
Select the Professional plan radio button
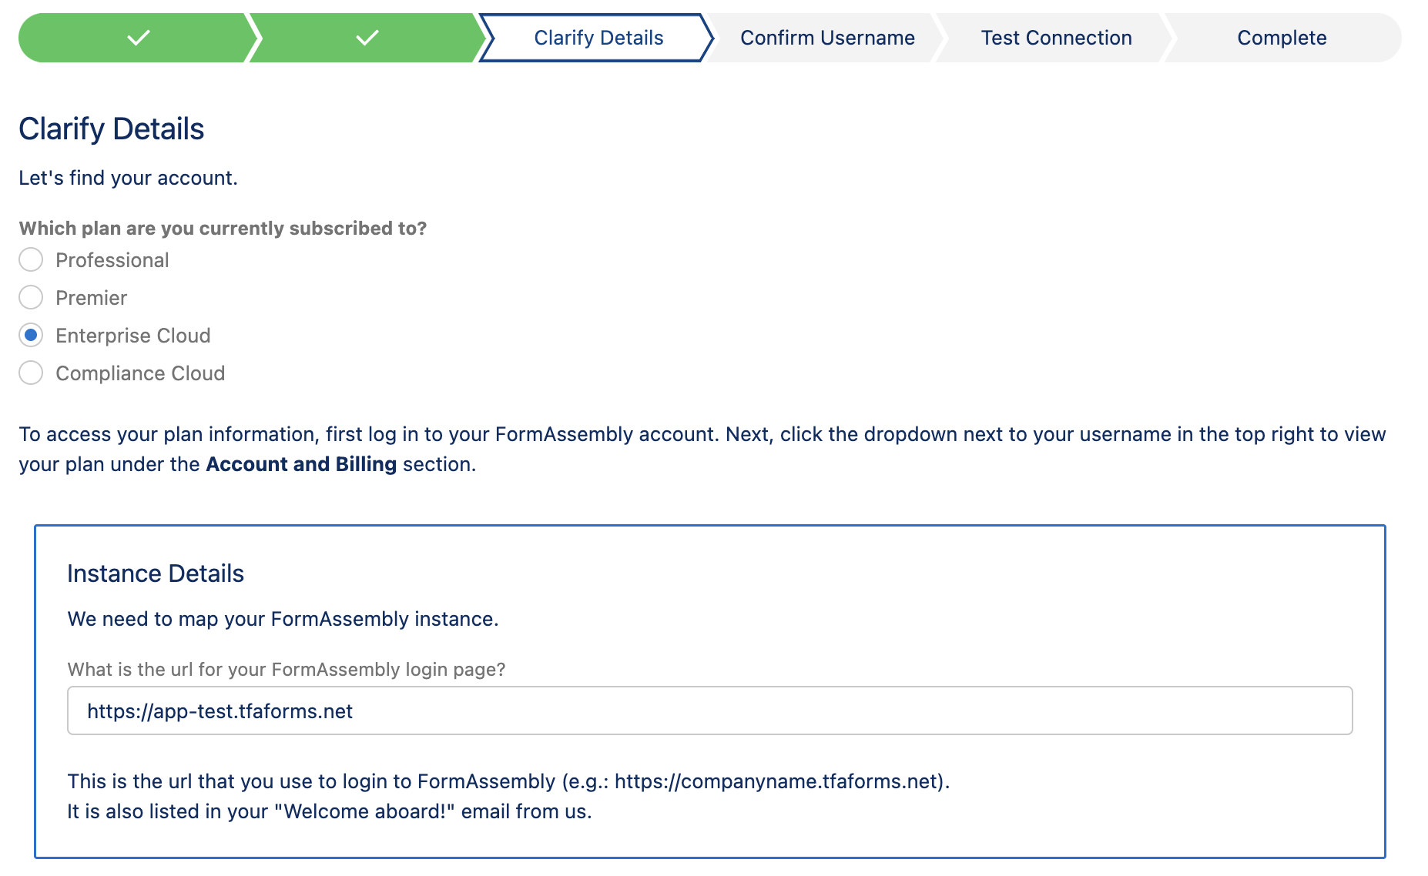(x=31, y=260)
